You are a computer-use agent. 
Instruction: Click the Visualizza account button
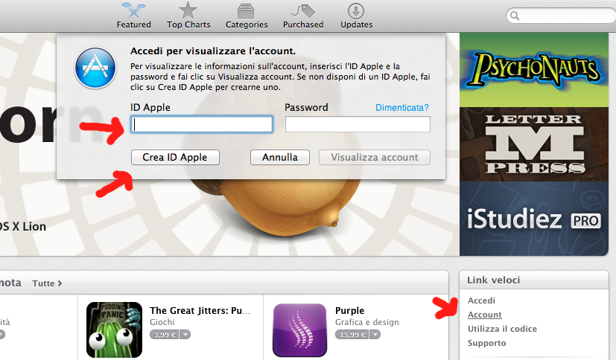(x=375, y=157)
